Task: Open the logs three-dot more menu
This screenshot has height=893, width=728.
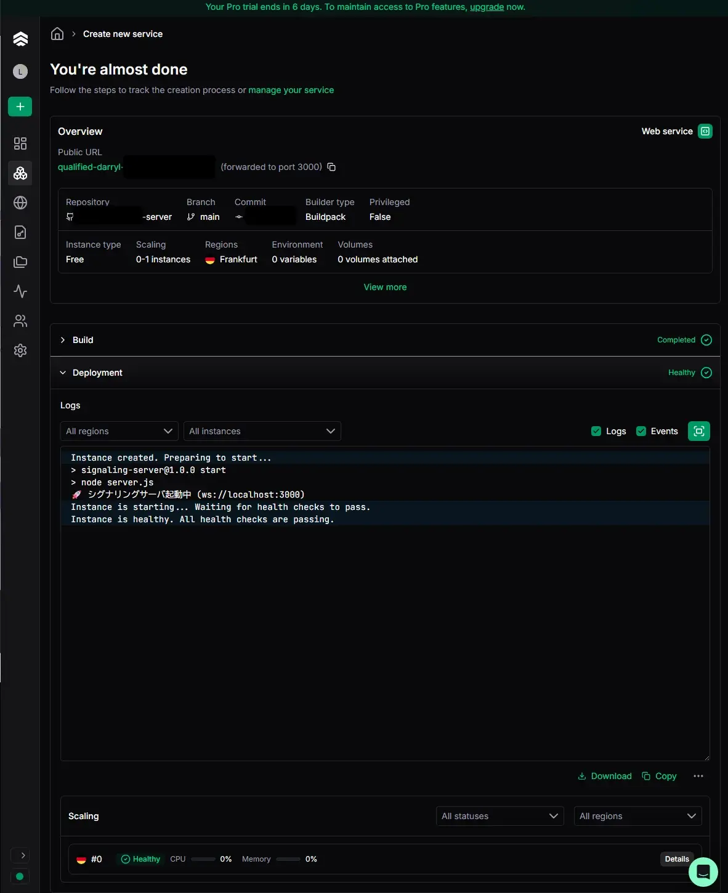Action: [698, 776]
